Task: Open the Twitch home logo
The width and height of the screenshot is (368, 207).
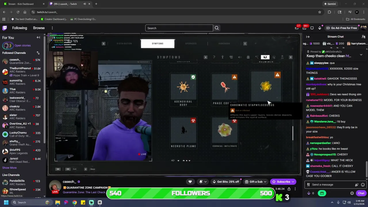Action: [x=5, y=28]
